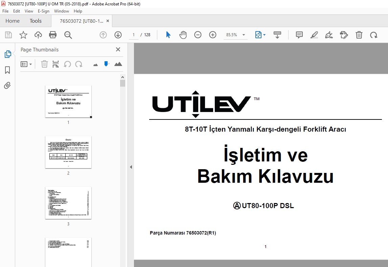Enlarge thumbnail size large mountain icon
This screenshot has height=267, width=388.
tap(118, 64)
